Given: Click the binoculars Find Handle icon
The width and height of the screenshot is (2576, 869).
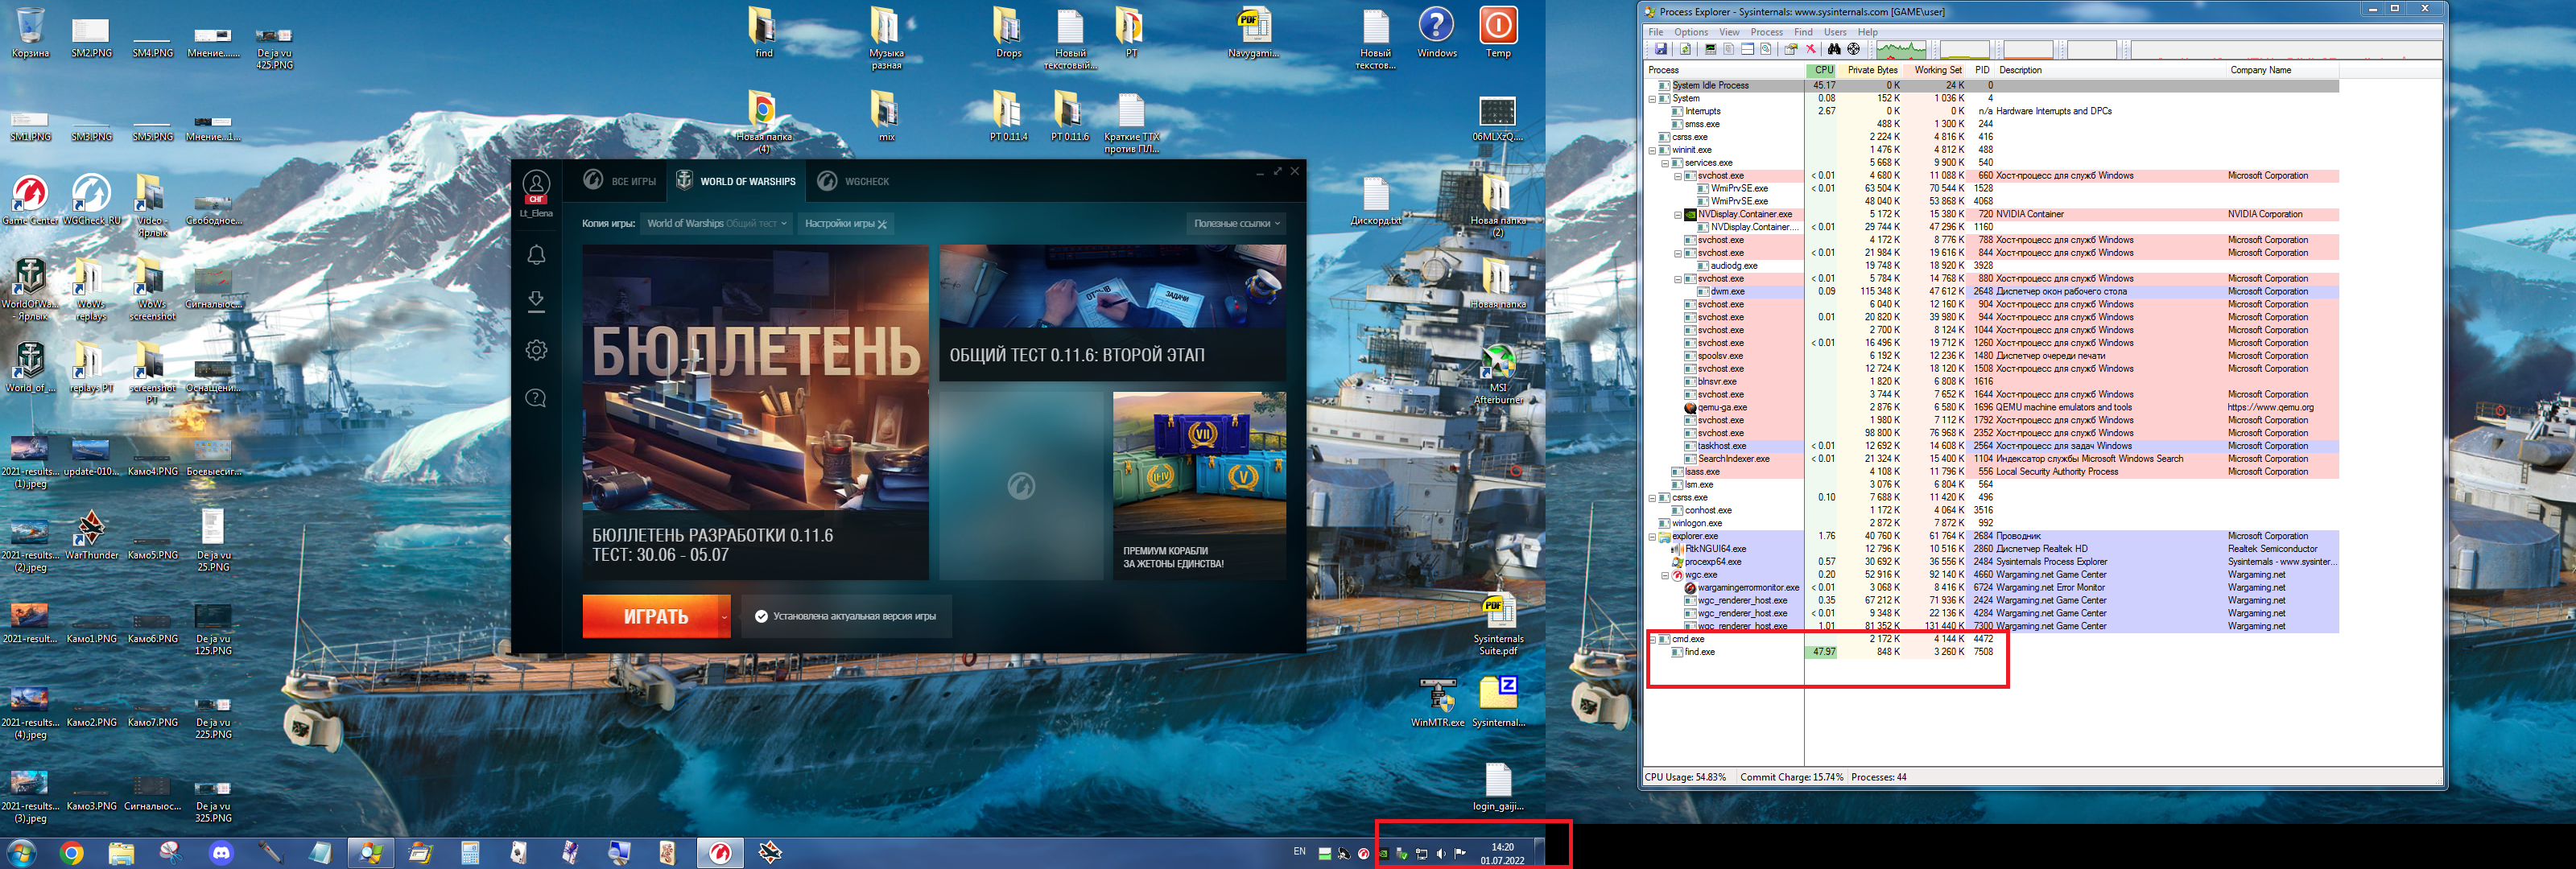Looking at the screenshot, I should 1834,49.
